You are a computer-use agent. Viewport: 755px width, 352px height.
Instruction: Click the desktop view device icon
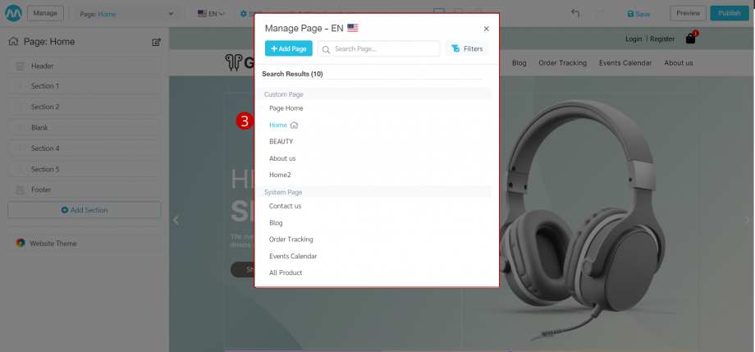(438, 12)
